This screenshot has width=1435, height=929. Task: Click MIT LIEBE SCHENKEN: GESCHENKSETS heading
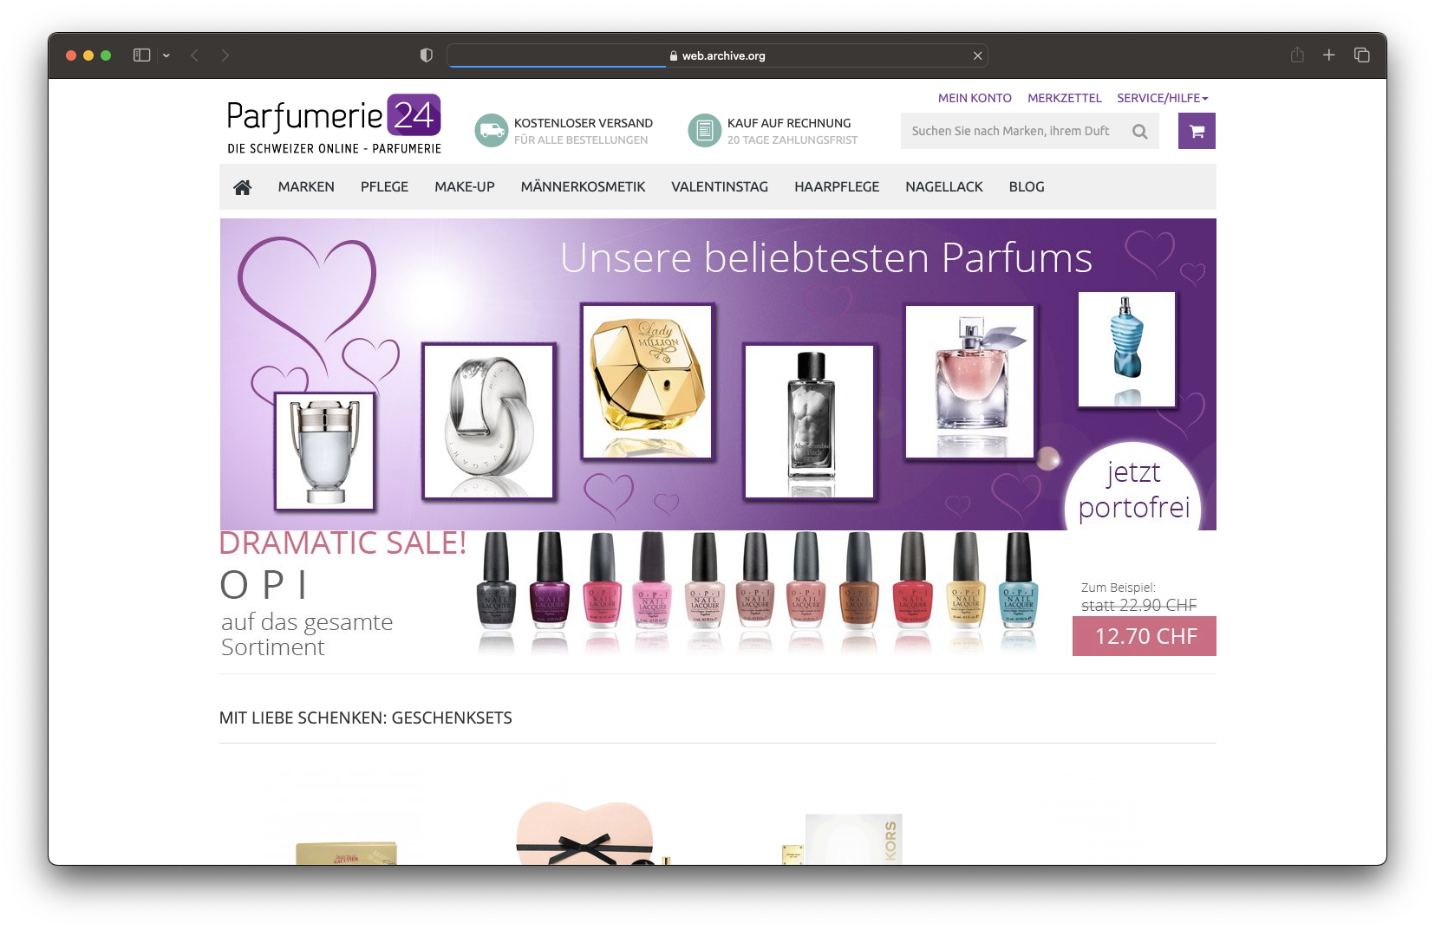(366, 718)
